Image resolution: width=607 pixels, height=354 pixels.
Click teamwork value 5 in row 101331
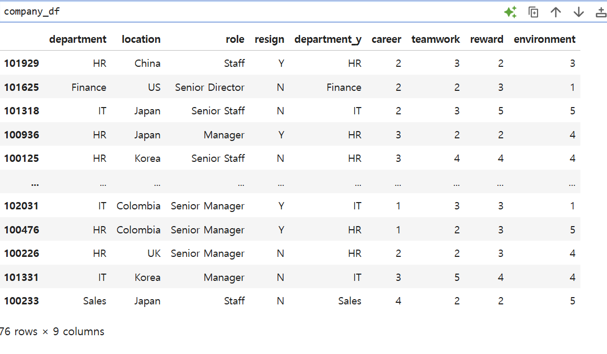[x=457, y=278]
